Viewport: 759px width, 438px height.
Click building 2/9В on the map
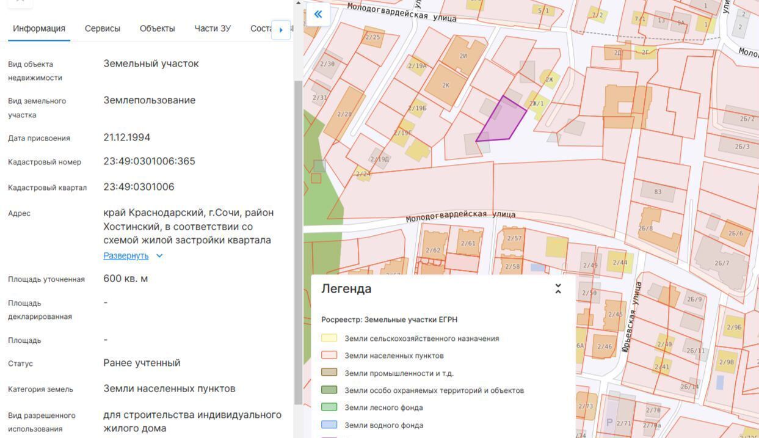[727, 362]
